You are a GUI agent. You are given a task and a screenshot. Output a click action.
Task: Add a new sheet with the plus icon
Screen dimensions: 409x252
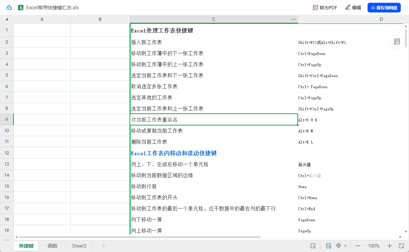click(x=103, y=246)
